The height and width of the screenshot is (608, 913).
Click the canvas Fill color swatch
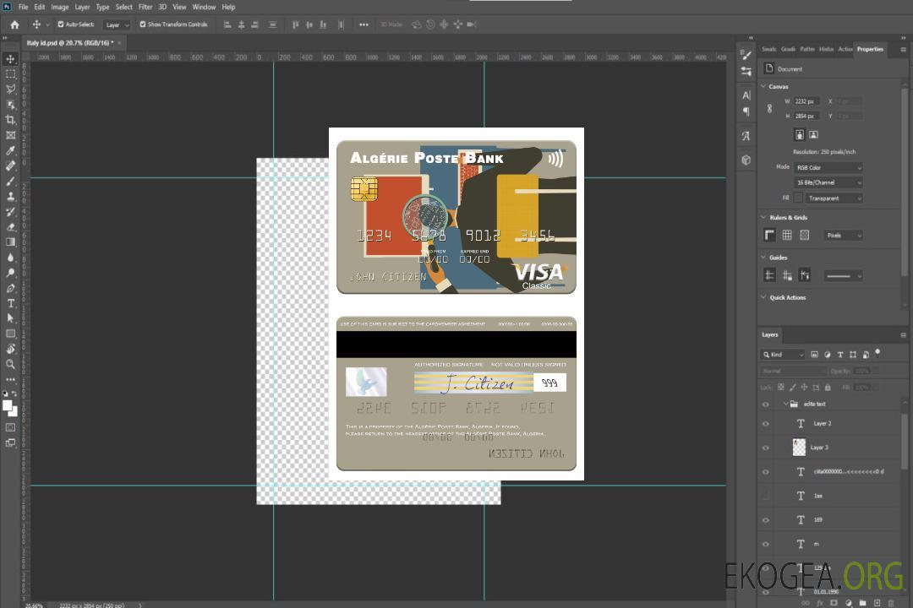tap(798, 198)
